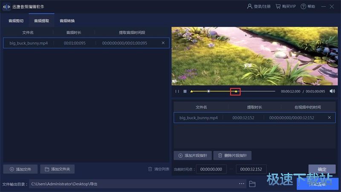Open the 帮助 help menu
This screenshot has width=341, height=192.
click(x=308, y=6)
